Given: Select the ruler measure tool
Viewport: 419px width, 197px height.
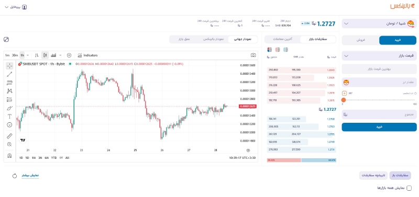Looking at the screenshot, I should [9, 136].
